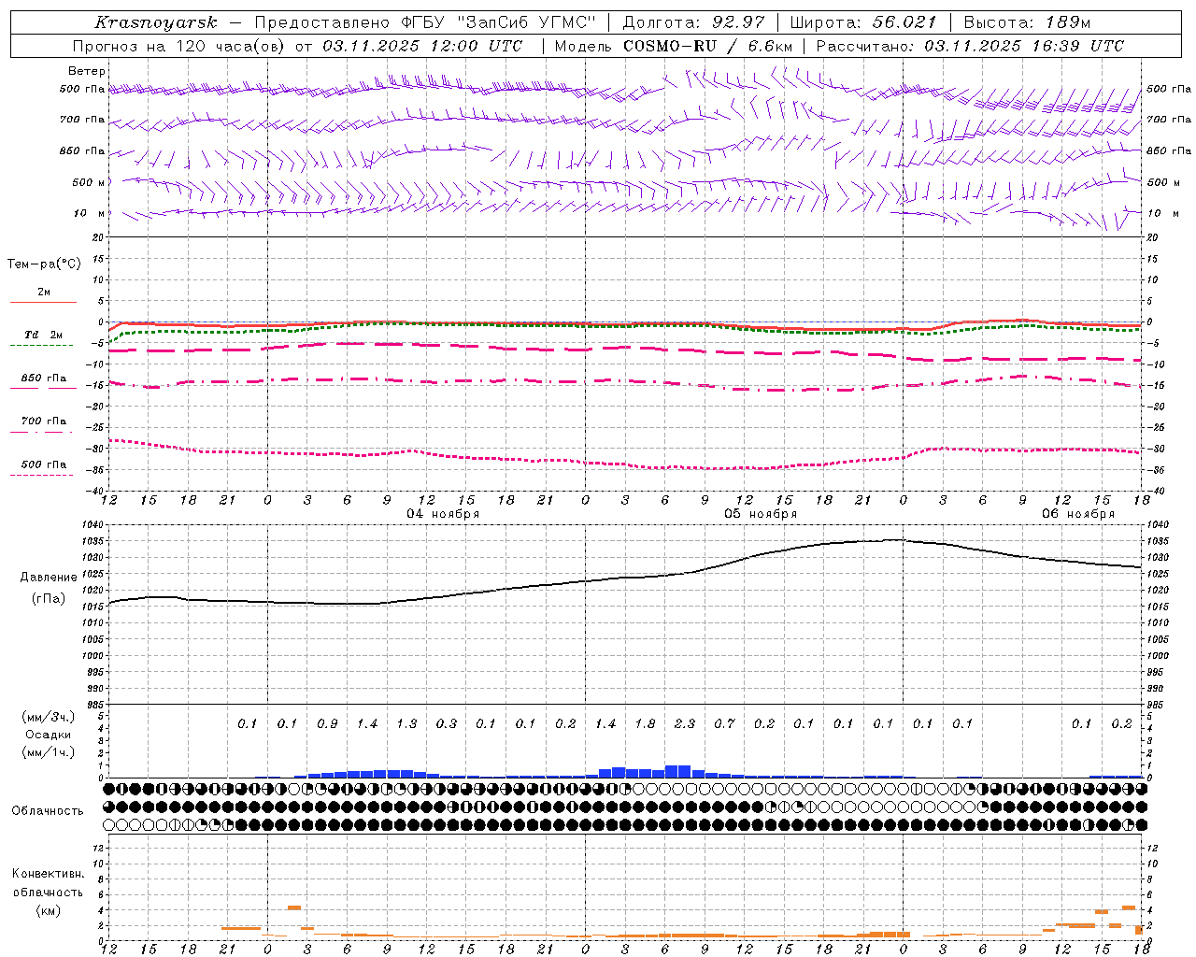Viewport: 1196px width, 957px height.
Task: Click 'Прогноз на 120 часа(ов)' text
Action: tap(179, 46)
